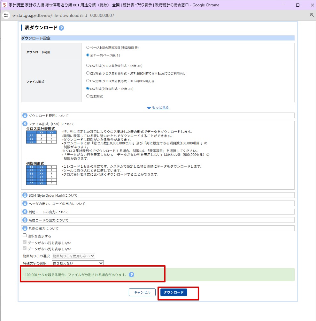Click the キャンセル button
This screenshot has width=316, height=321.
[142, 292]
